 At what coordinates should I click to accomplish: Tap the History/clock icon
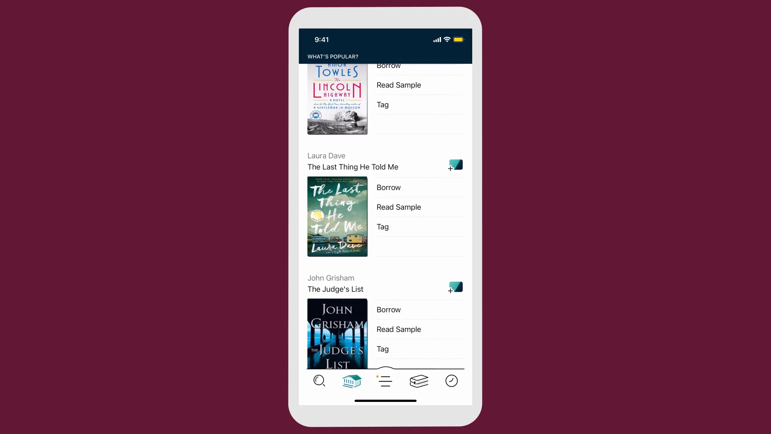point(451,381)
